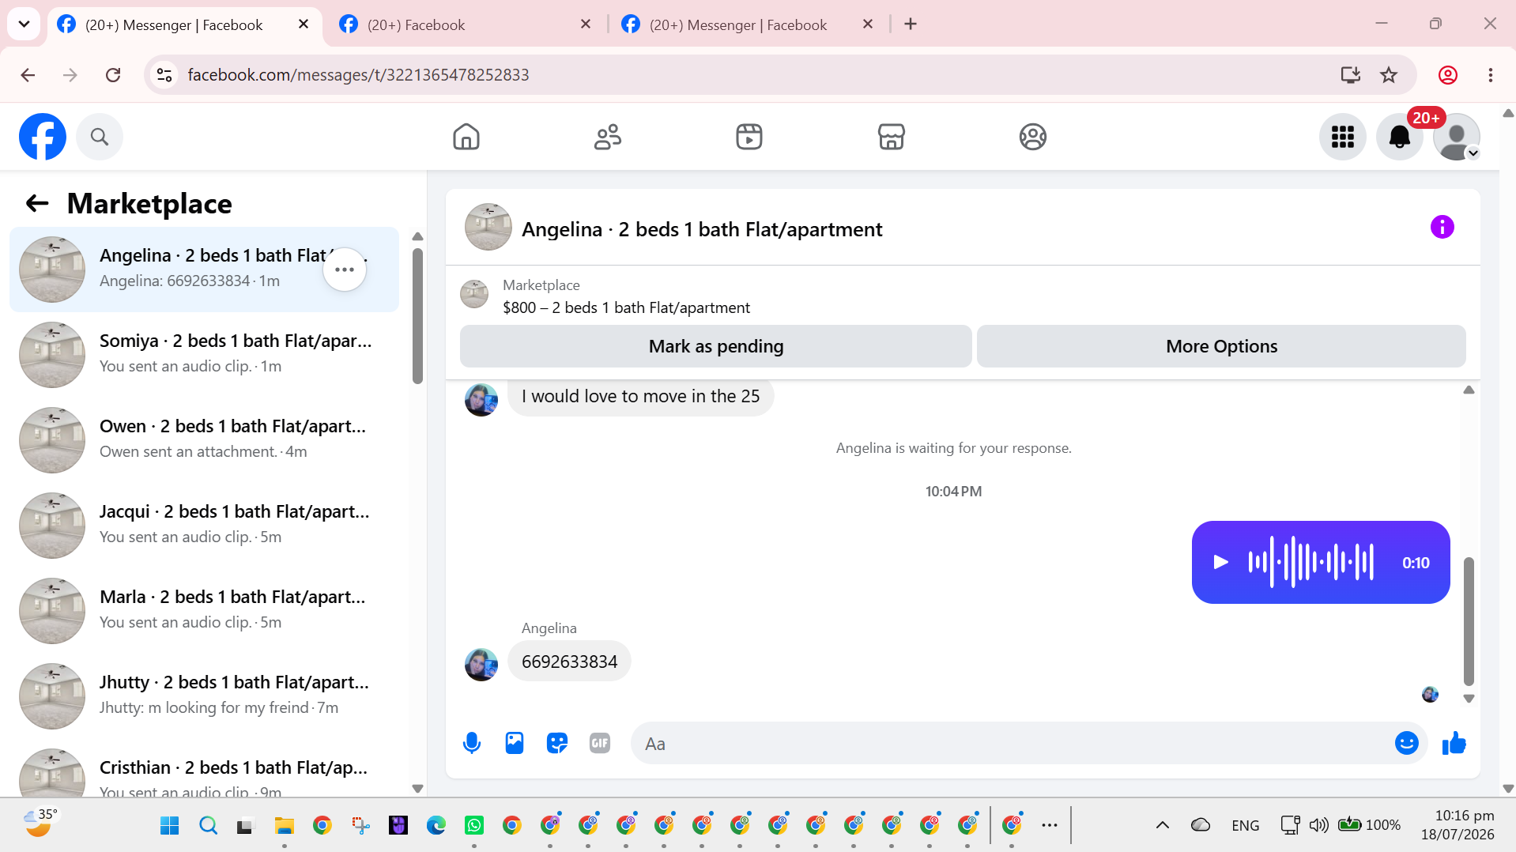Attach a photo with the image icon
Image resolution: width=1516 pixels, height=852 pixels.
515,743
